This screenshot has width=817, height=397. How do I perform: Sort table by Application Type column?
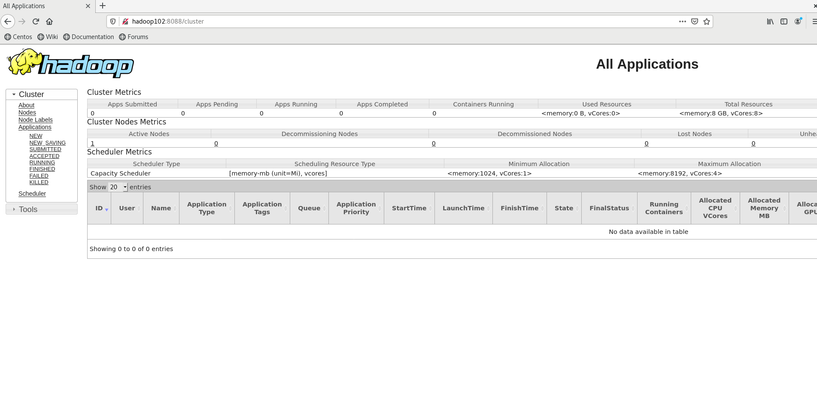click(207, 208)
